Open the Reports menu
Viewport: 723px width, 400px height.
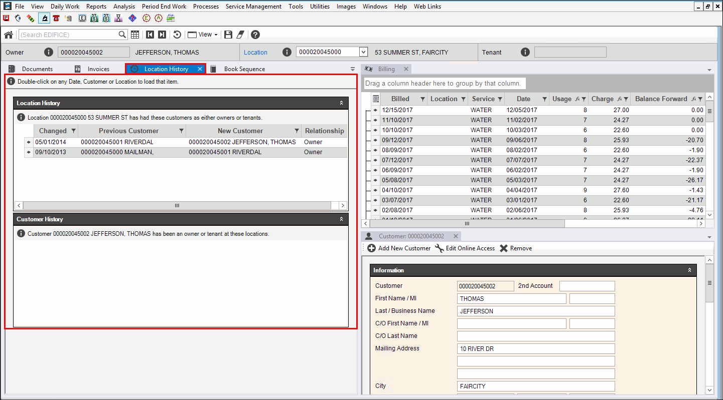pos(96,7)
